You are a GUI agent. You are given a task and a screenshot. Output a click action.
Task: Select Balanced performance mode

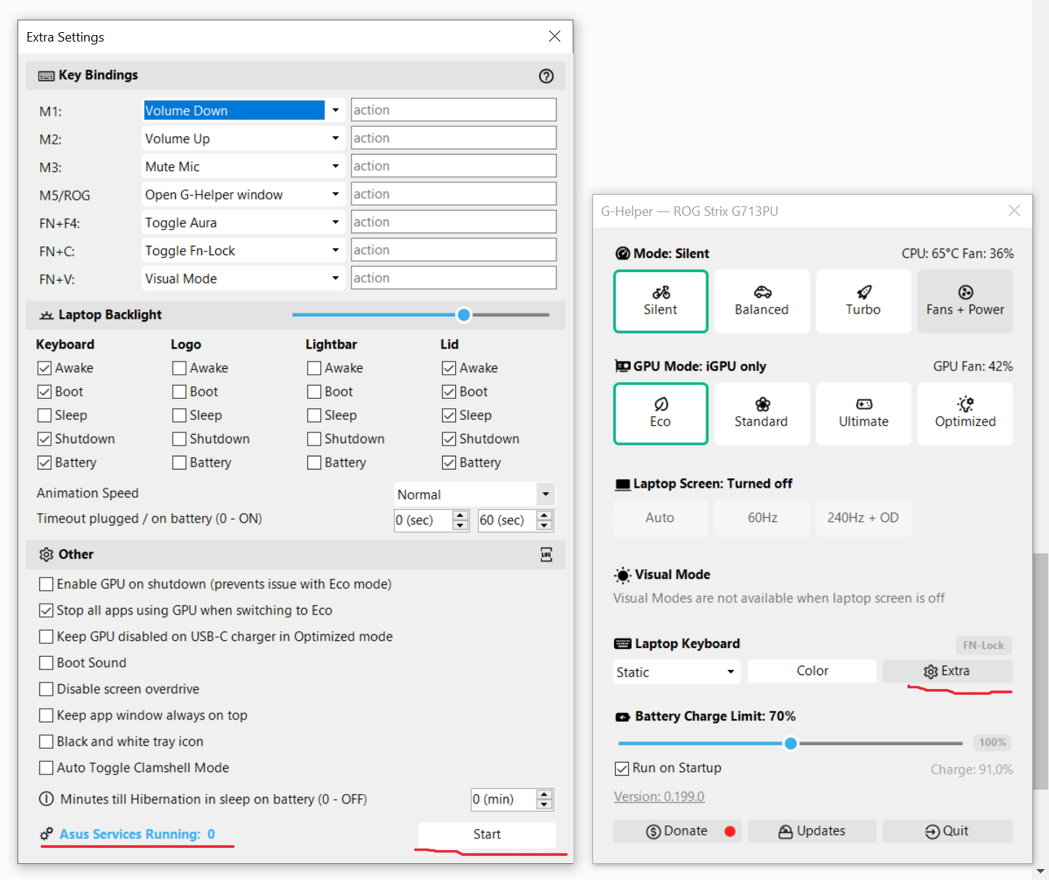(762, 301)
